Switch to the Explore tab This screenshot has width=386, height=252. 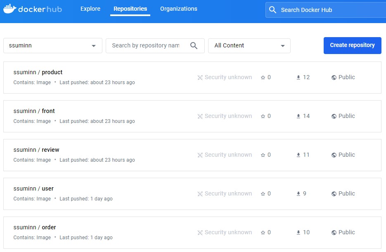(x=90, y=9)
